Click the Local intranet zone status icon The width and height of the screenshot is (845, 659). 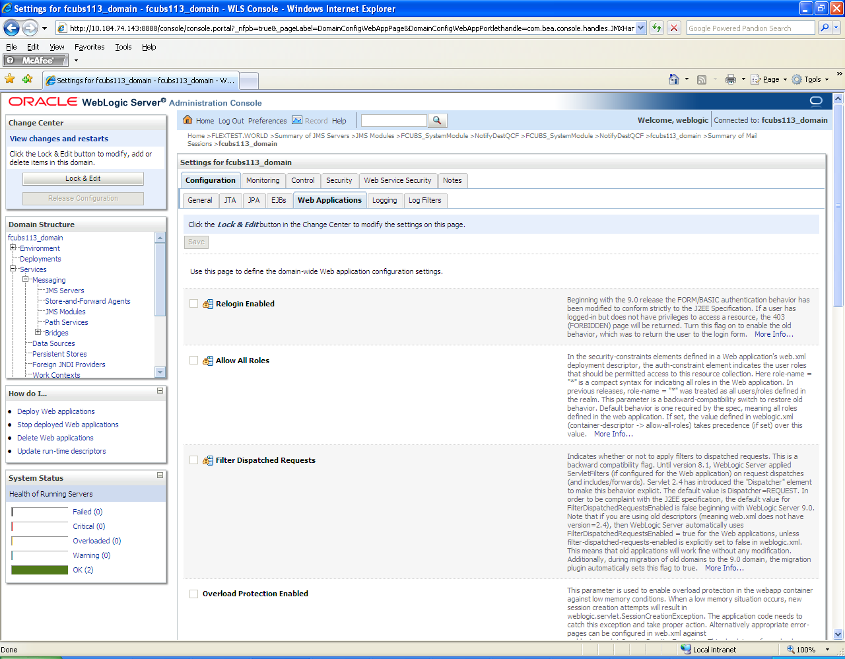click(686, 649)
